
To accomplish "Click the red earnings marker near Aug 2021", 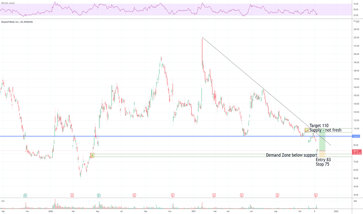I will (277, 195).
